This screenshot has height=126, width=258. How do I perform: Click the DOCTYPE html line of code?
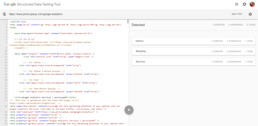point(18,22)
